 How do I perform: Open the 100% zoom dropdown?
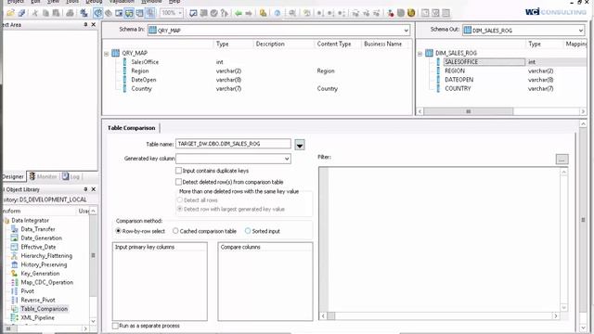[x=180, y=13]
